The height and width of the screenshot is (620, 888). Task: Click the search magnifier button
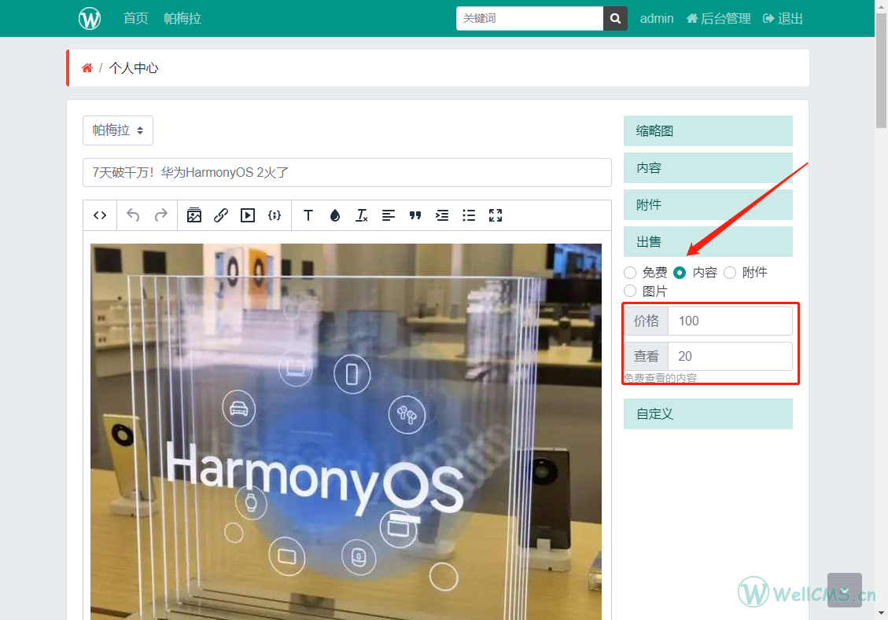615,19
